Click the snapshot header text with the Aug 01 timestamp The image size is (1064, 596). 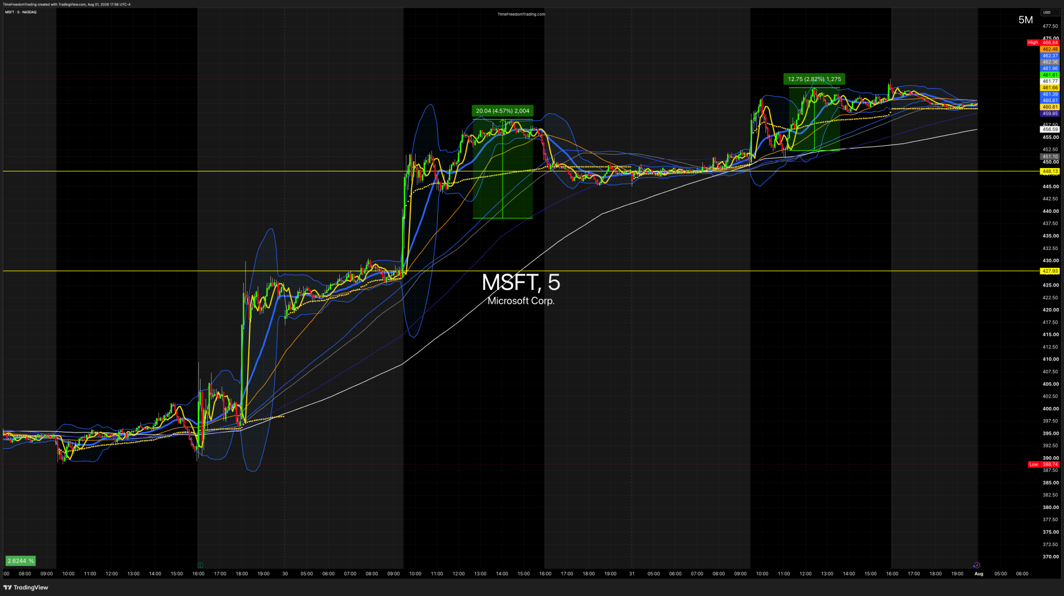point(66,4)
